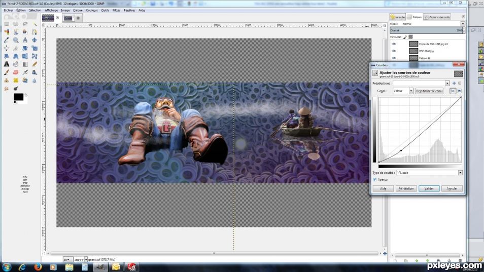Select the Paintbrush tool

click(7, 72)
